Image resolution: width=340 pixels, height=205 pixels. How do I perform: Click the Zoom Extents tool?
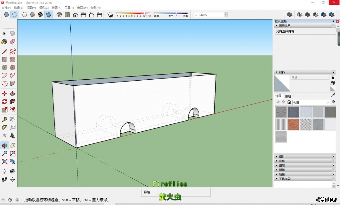pos(5,161)
